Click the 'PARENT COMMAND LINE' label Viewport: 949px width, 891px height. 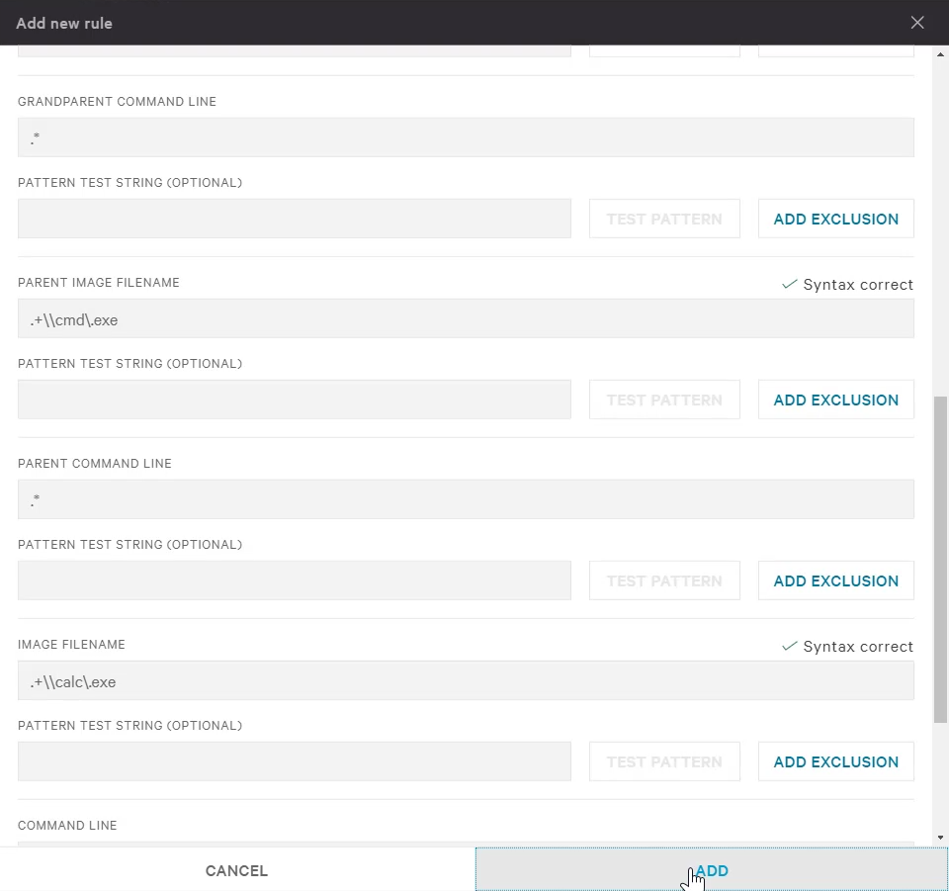(x=95, y=463)
